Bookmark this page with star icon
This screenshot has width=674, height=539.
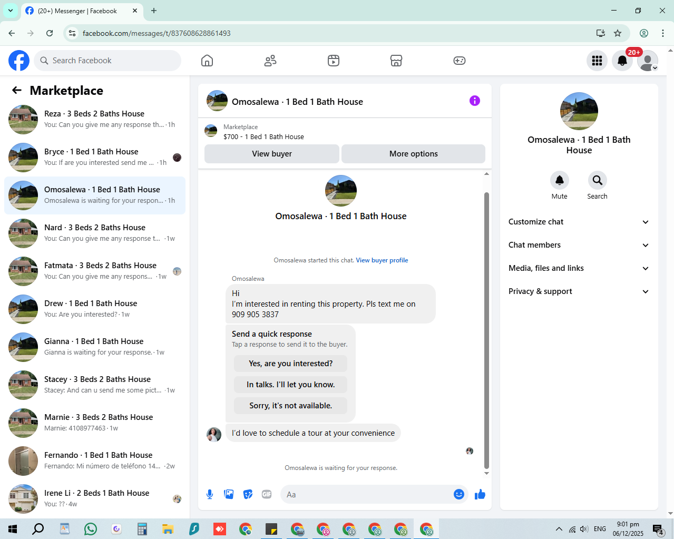pos(618,33)
